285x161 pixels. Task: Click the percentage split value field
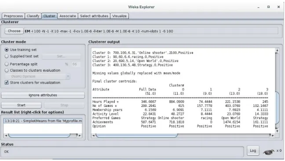point(76,64)
